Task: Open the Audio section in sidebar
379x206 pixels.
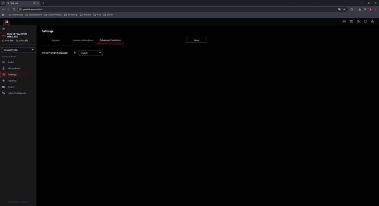Action: 11,62
